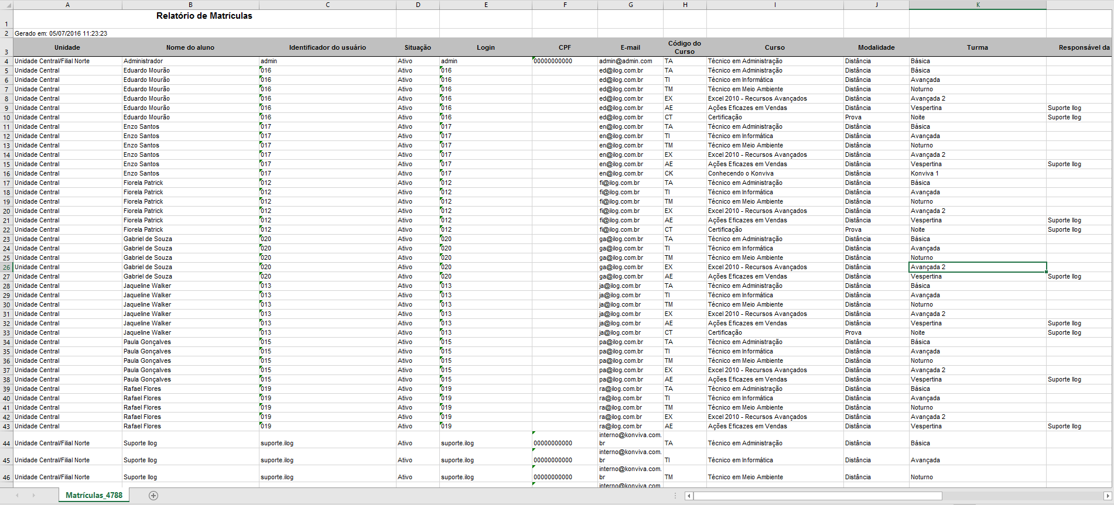
Task: Click the 'Identificador do usuário' header cell
Action: pos(327,47)
